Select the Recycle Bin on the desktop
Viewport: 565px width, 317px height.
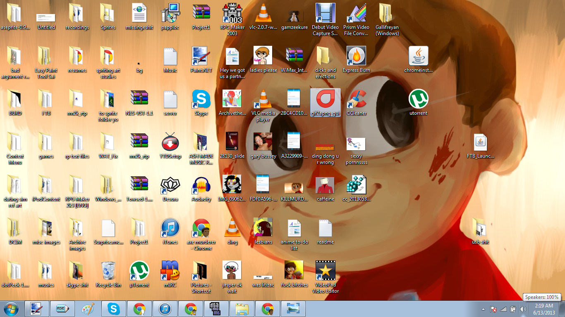click(108, 271)
